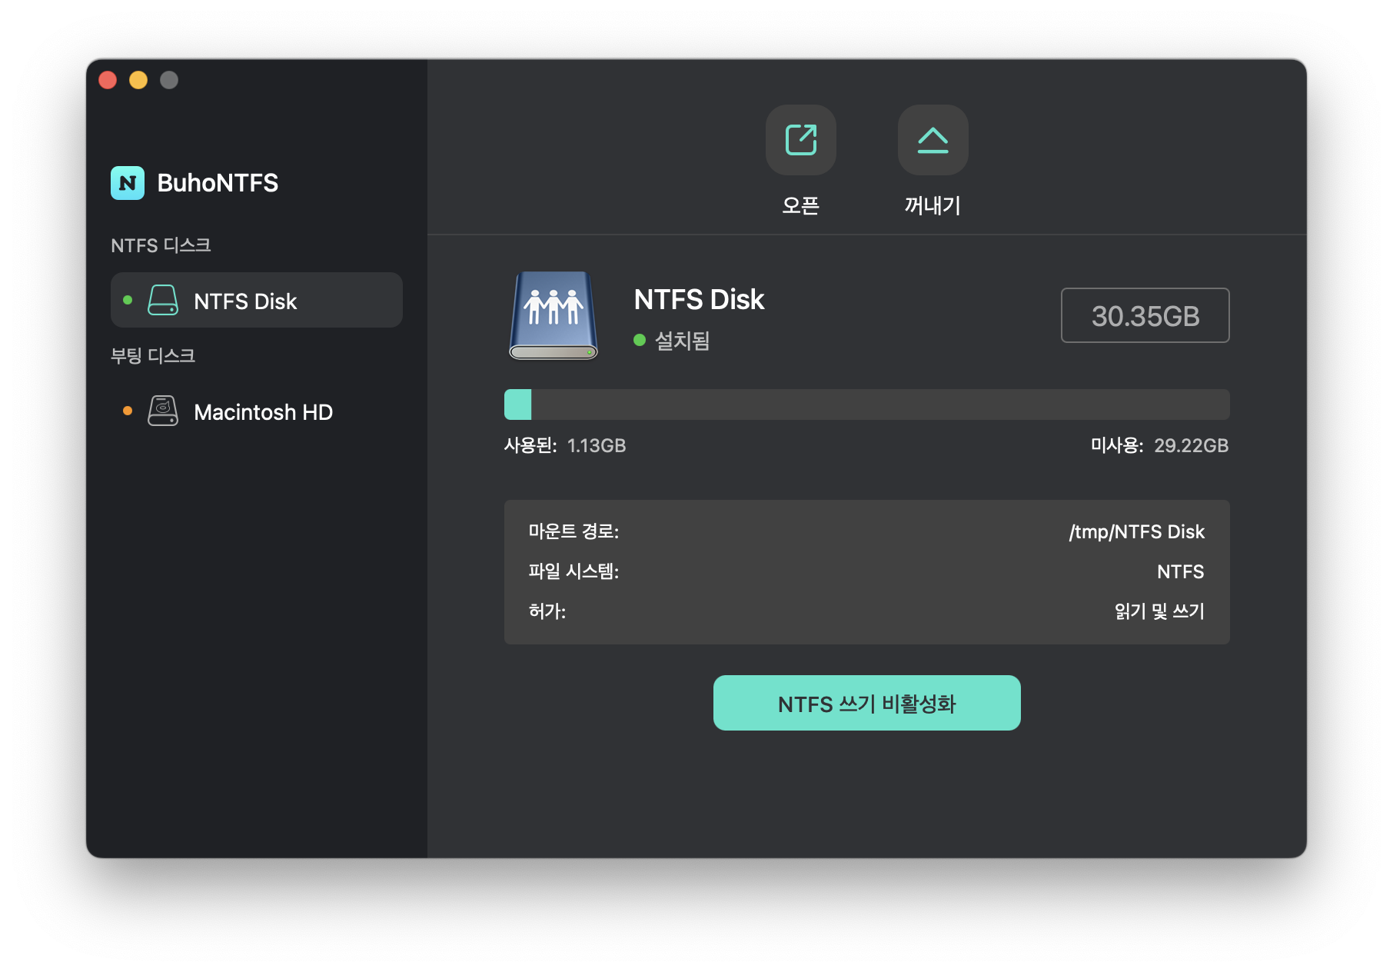Click the 사용됨: 1.13GB used value

pos(565,445)
